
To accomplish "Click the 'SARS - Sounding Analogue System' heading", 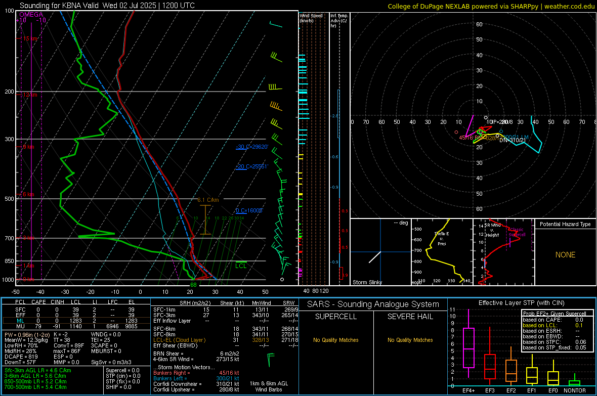I will click(373, 304).
